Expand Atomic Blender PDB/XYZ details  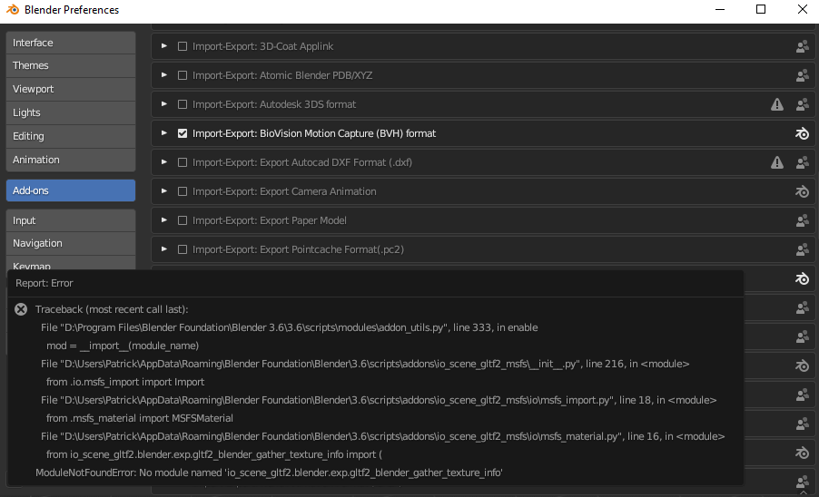pyautogui.click(x=164, y=75)
